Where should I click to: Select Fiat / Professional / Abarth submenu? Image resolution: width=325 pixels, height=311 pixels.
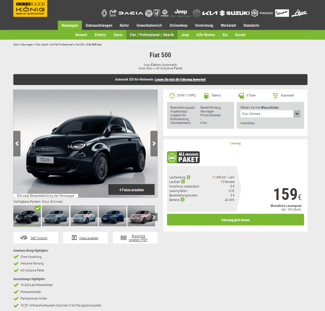coord(152,35)
